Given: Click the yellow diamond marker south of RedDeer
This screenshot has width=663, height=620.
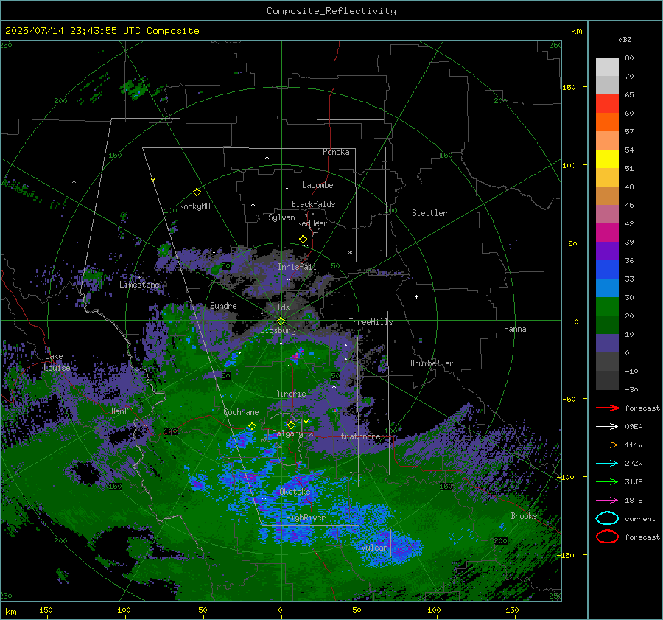Looking at the screenshot, I should tap(303, 240).
